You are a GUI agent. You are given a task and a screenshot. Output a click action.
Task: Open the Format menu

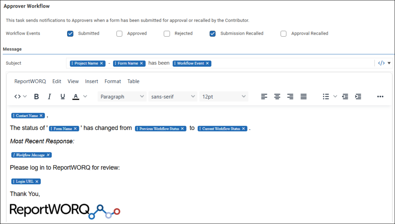113,81
